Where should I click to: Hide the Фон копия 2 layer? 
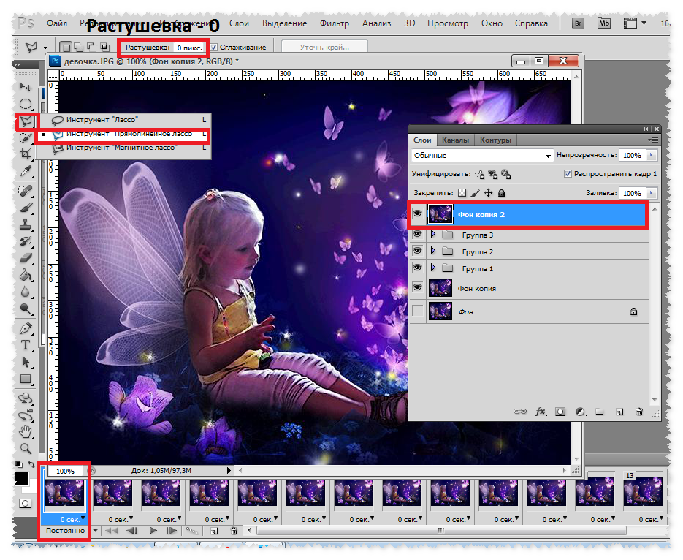pos(417,213)
